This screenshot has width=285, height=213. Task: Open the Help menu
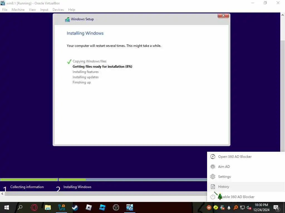[x=72, y=10]
